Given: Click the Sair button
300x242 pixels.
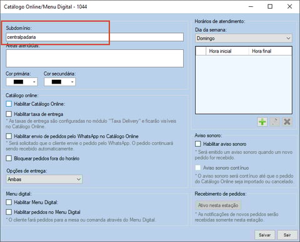Looking at the screenshot, I should click(287, 235).
